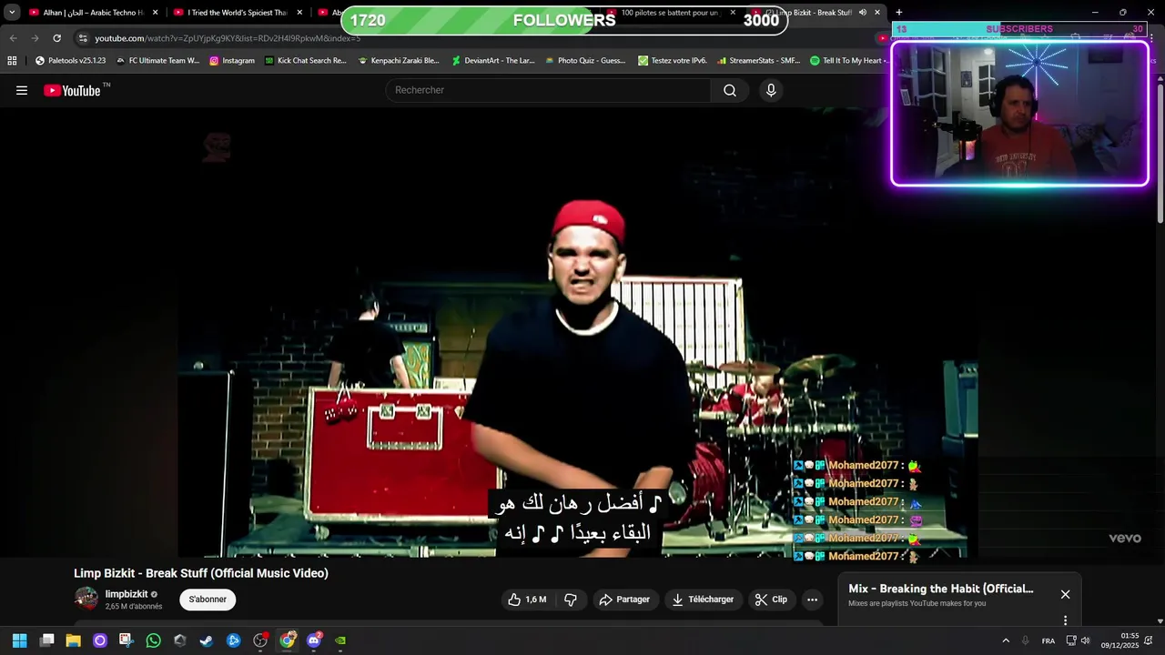The width and height of the screenshot is (1165, 655).
Task: Subscribe with the S'abonner button
Action: 208,600
